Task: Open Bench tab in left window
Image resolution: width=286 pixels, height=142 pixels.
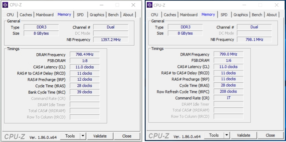Action: 113,15
